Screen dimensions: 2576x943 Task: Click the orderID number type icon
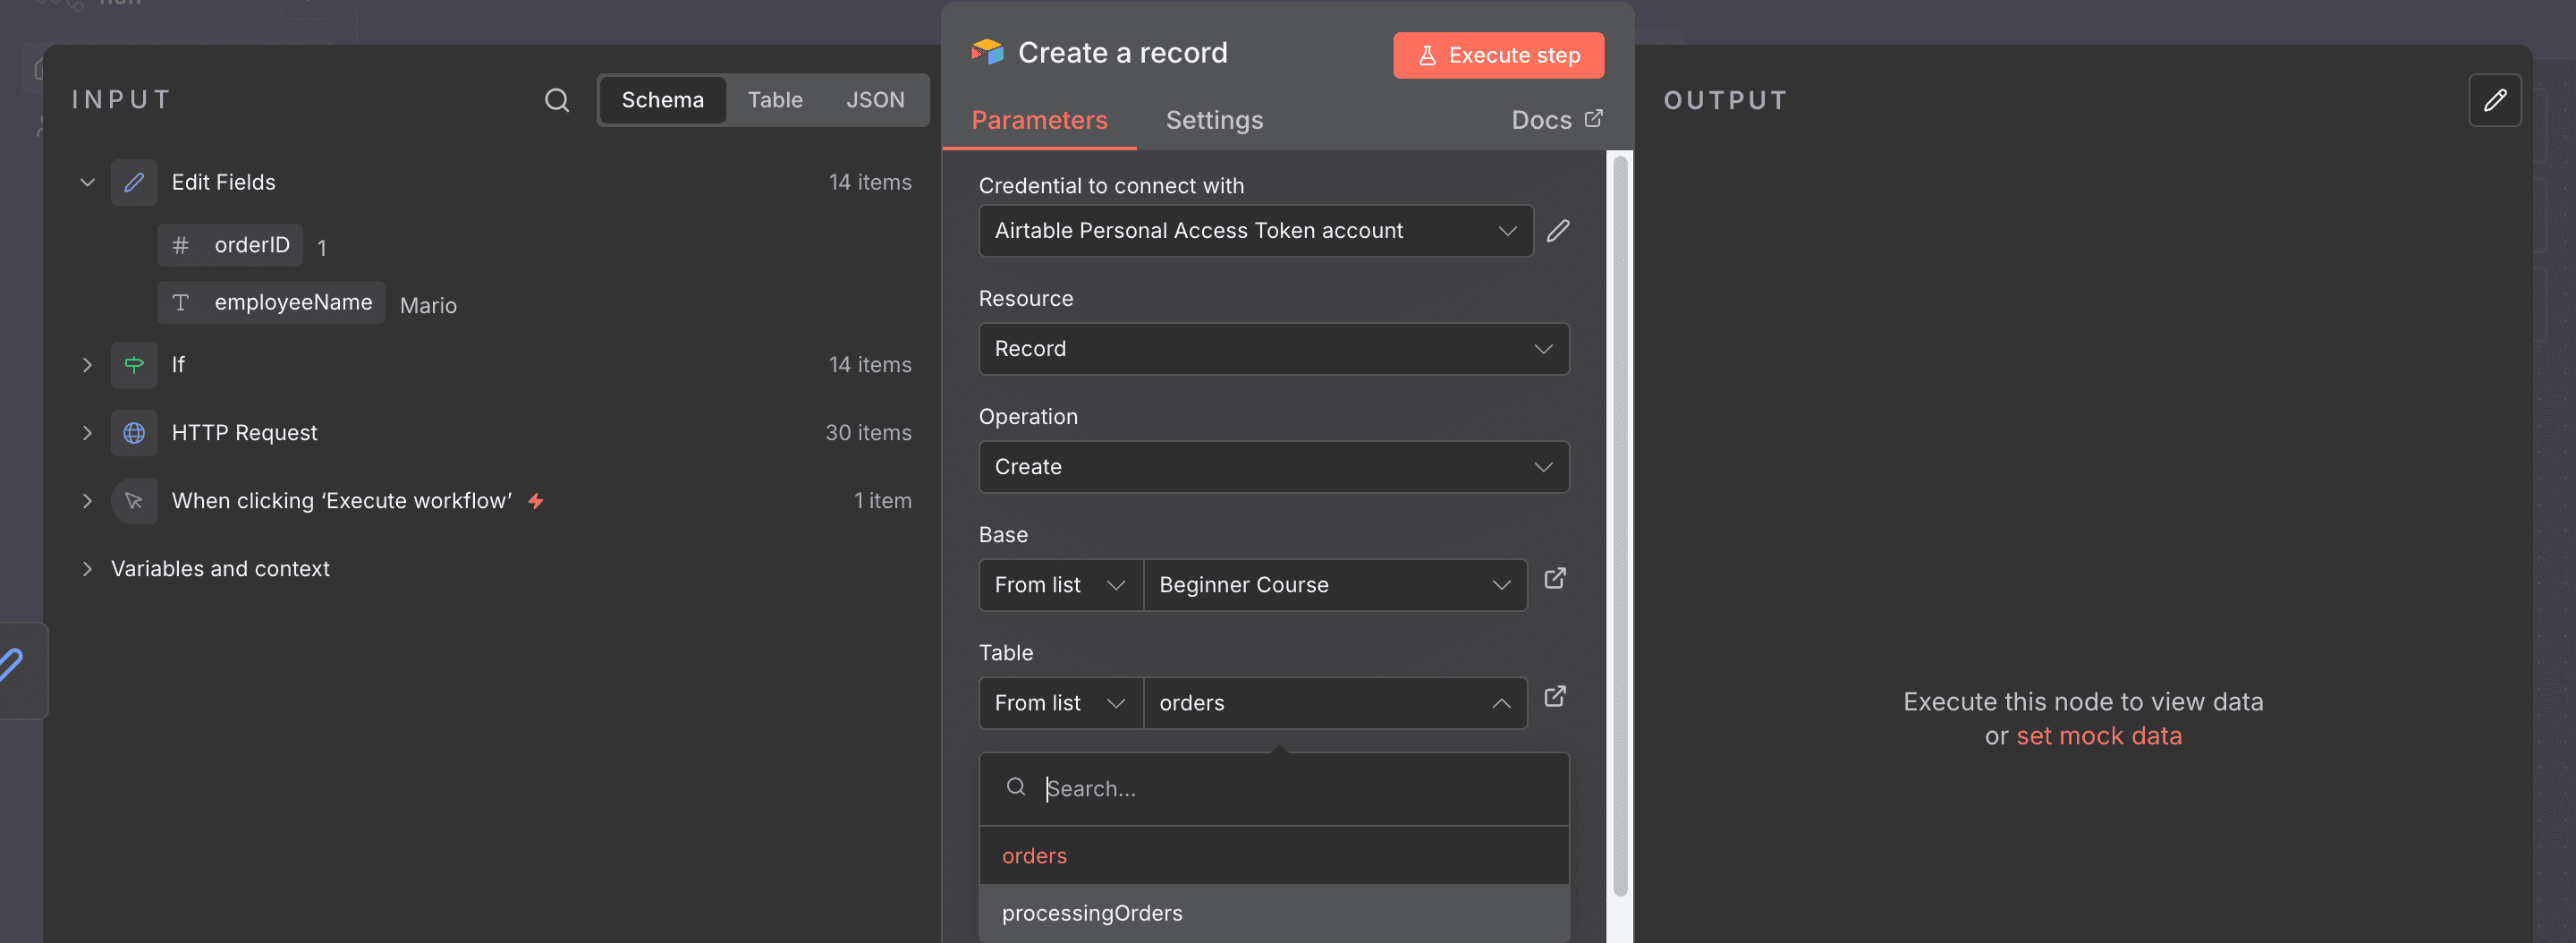pos(180,245)
